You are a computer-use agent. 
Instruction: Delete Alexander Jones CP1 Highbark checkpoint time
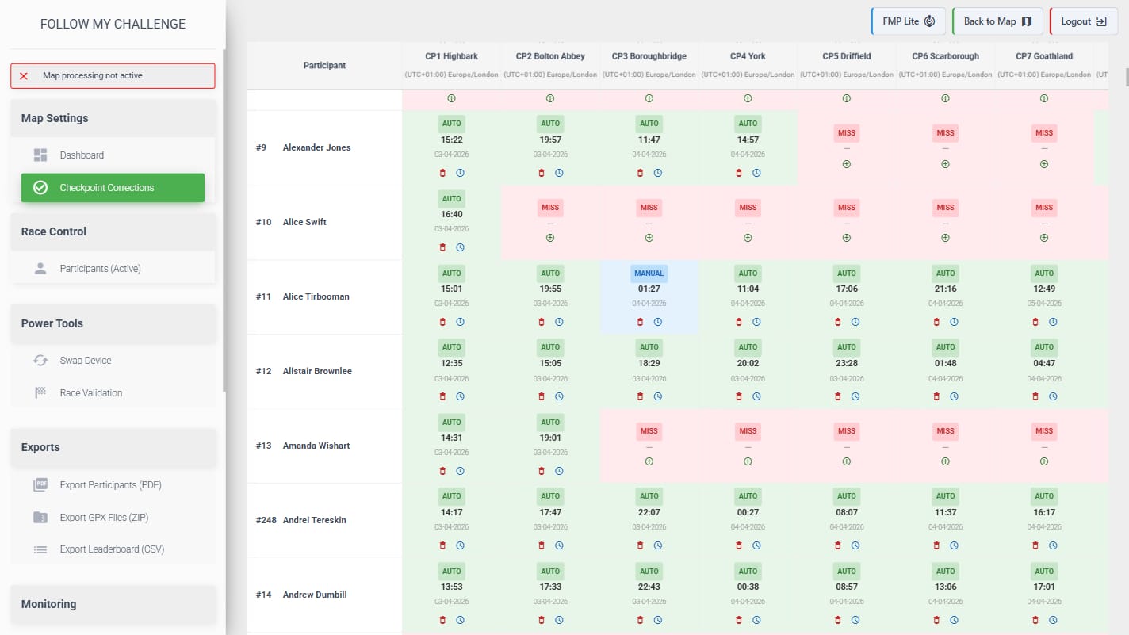[442, 173]
